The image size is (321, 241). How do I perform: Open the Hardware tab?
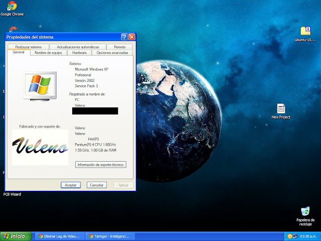tap(79, 53)
